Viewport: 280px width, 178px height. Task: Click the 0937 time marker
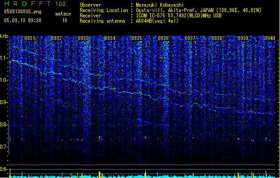point(190,38)
